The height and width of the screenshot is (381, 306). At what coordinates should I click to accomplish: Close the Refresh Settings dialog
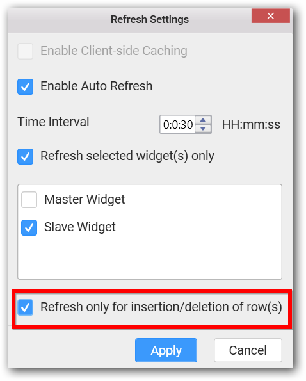[x=271, y=16]
